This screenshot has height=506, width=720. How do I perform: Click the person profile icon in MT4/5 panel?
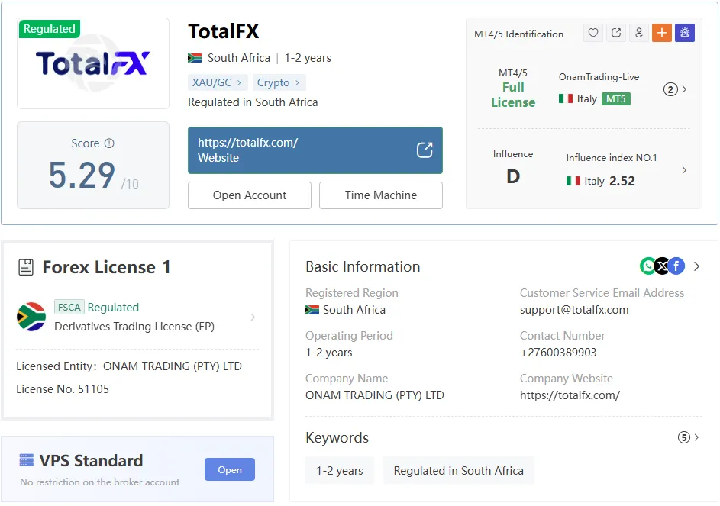(639, 33)
